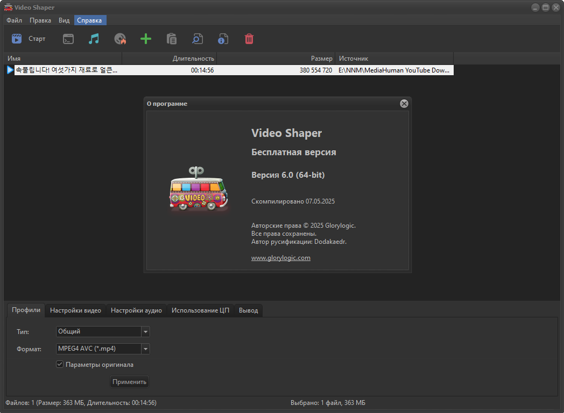Click the clipboard paste icon
Viewport: 564px width, 413px height.
(172, 39)
